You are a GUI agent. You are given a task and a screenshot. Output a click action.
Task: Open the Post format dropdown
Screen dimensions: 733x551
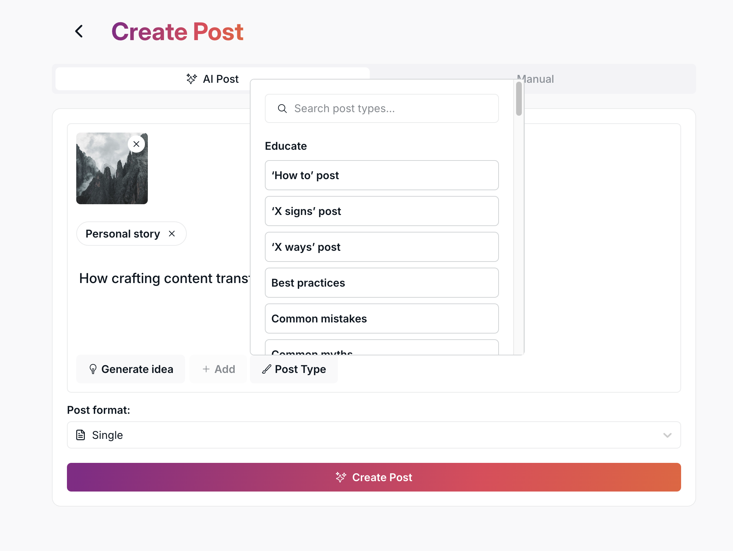(374, 435)
